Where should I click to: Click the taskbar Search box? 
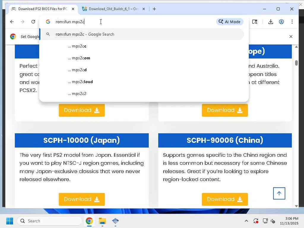[x=50, y=221]
